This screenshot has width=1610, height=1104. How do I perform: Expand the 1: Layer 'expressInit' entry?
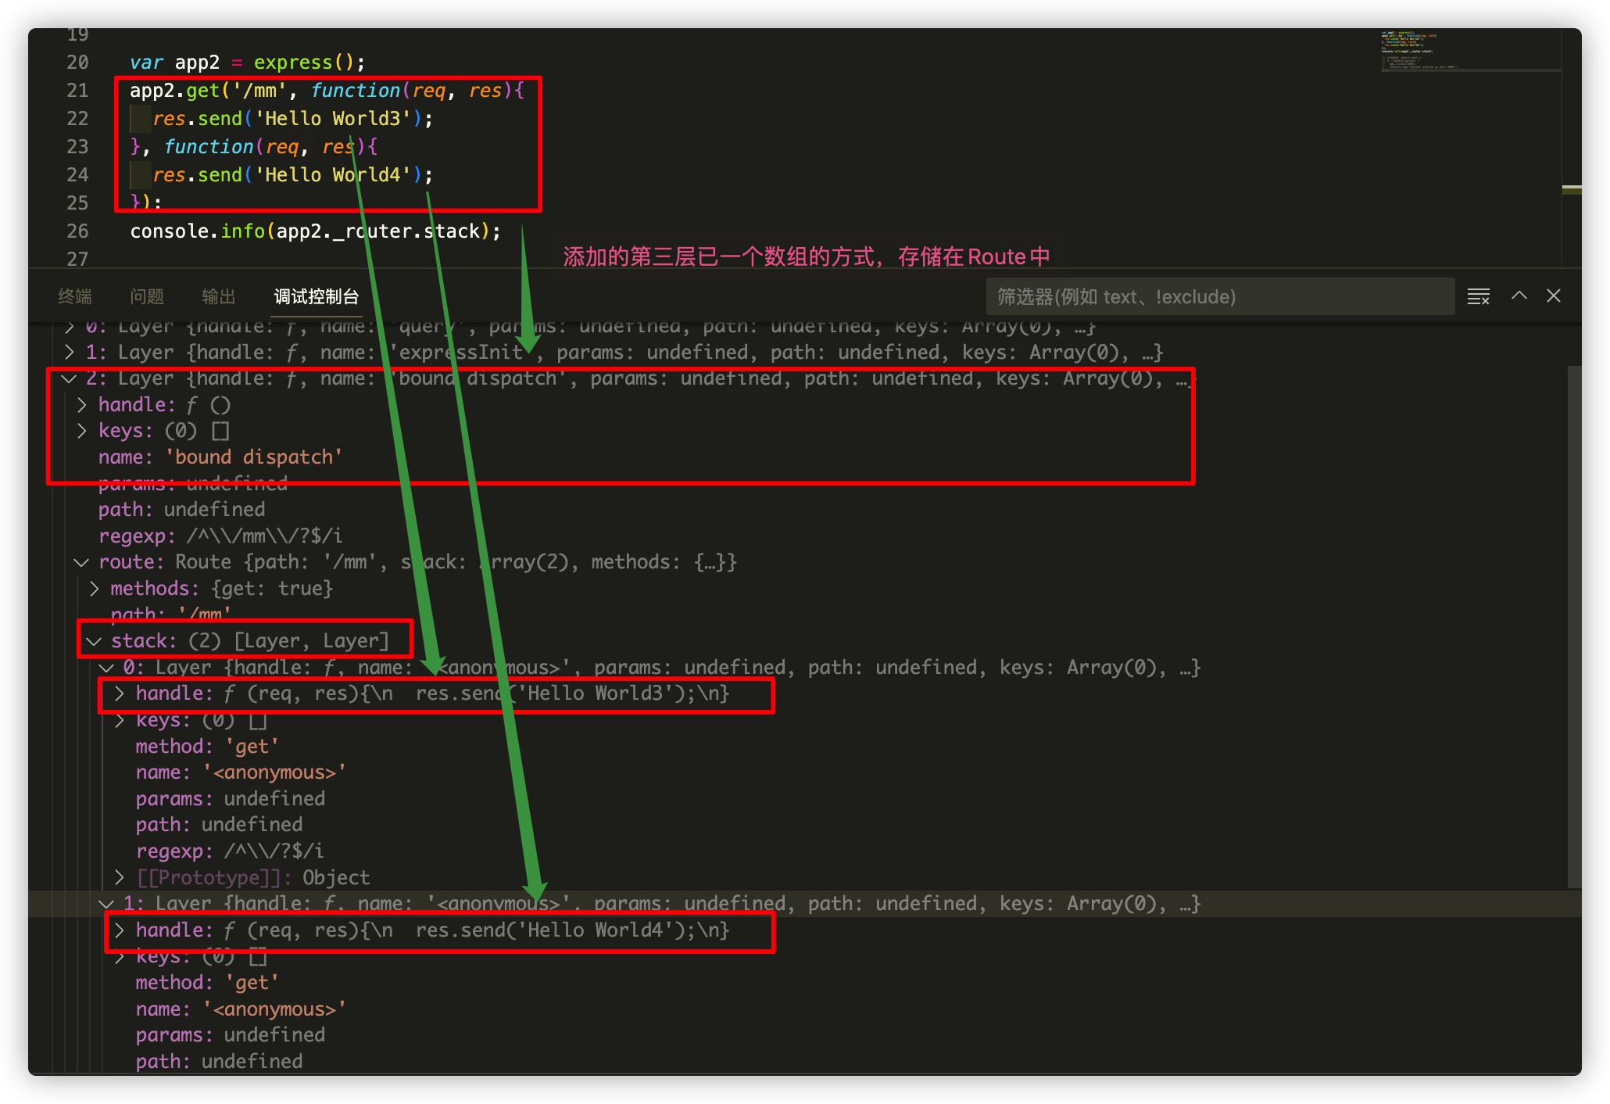[70, 352]
